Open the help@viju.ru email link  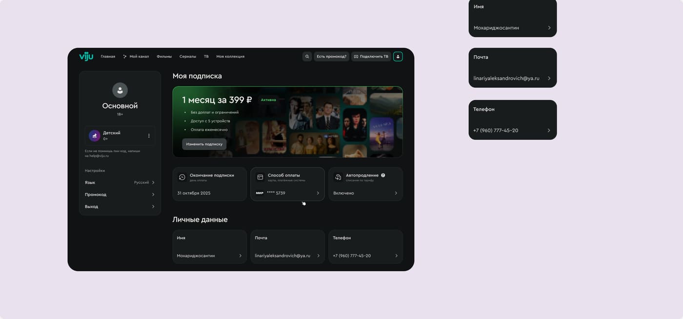[x=99, y=156]
